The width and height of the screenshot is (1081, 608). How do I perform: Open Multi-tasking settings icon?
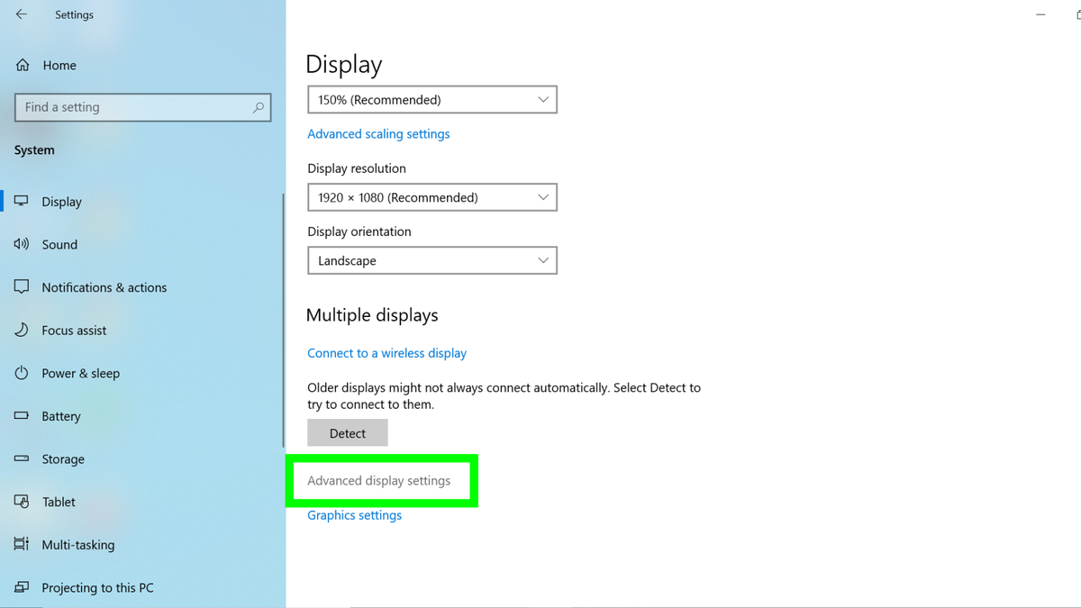pyautogui.click(x=21, y=544)
